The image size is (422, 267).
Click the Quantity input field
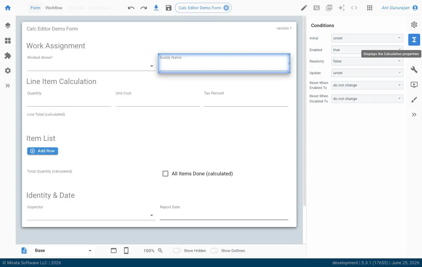69,102
